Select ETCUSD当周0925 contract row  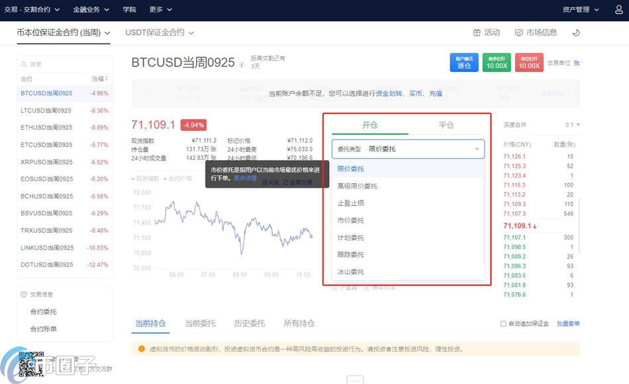point(65,145)
